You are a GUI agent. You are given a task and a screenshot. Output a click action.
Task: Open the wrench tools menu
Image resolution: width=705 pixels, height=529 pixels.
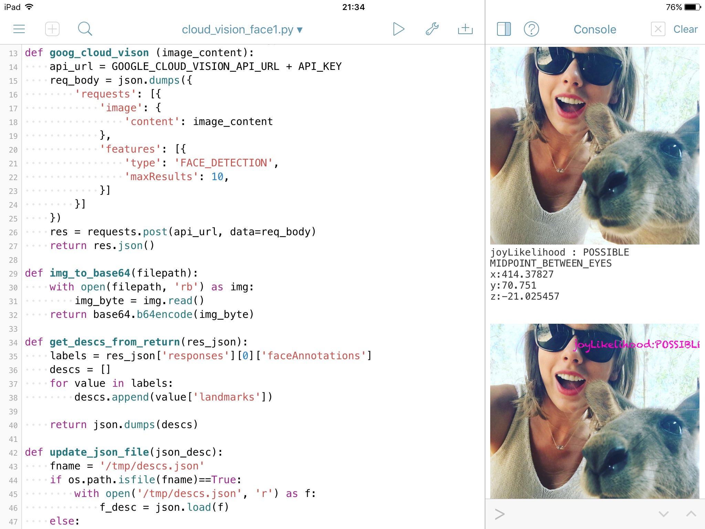[432, 29]
